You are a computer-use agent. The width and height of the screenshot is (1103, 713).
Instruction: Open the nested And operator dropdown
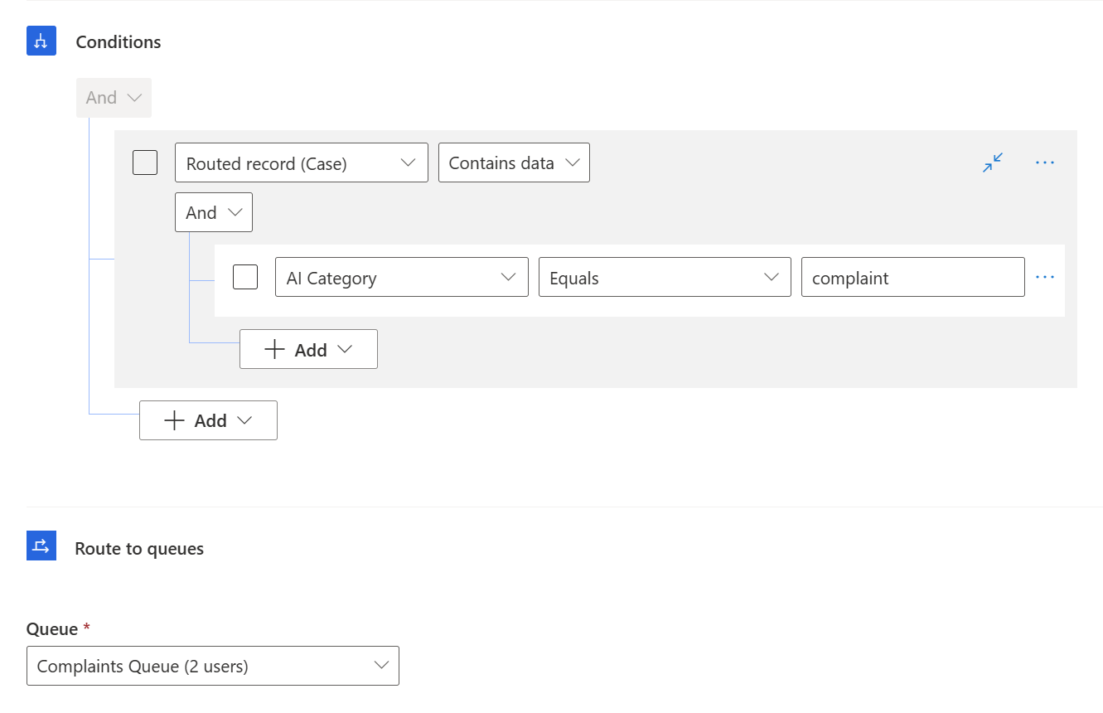(x=213, y=212)
